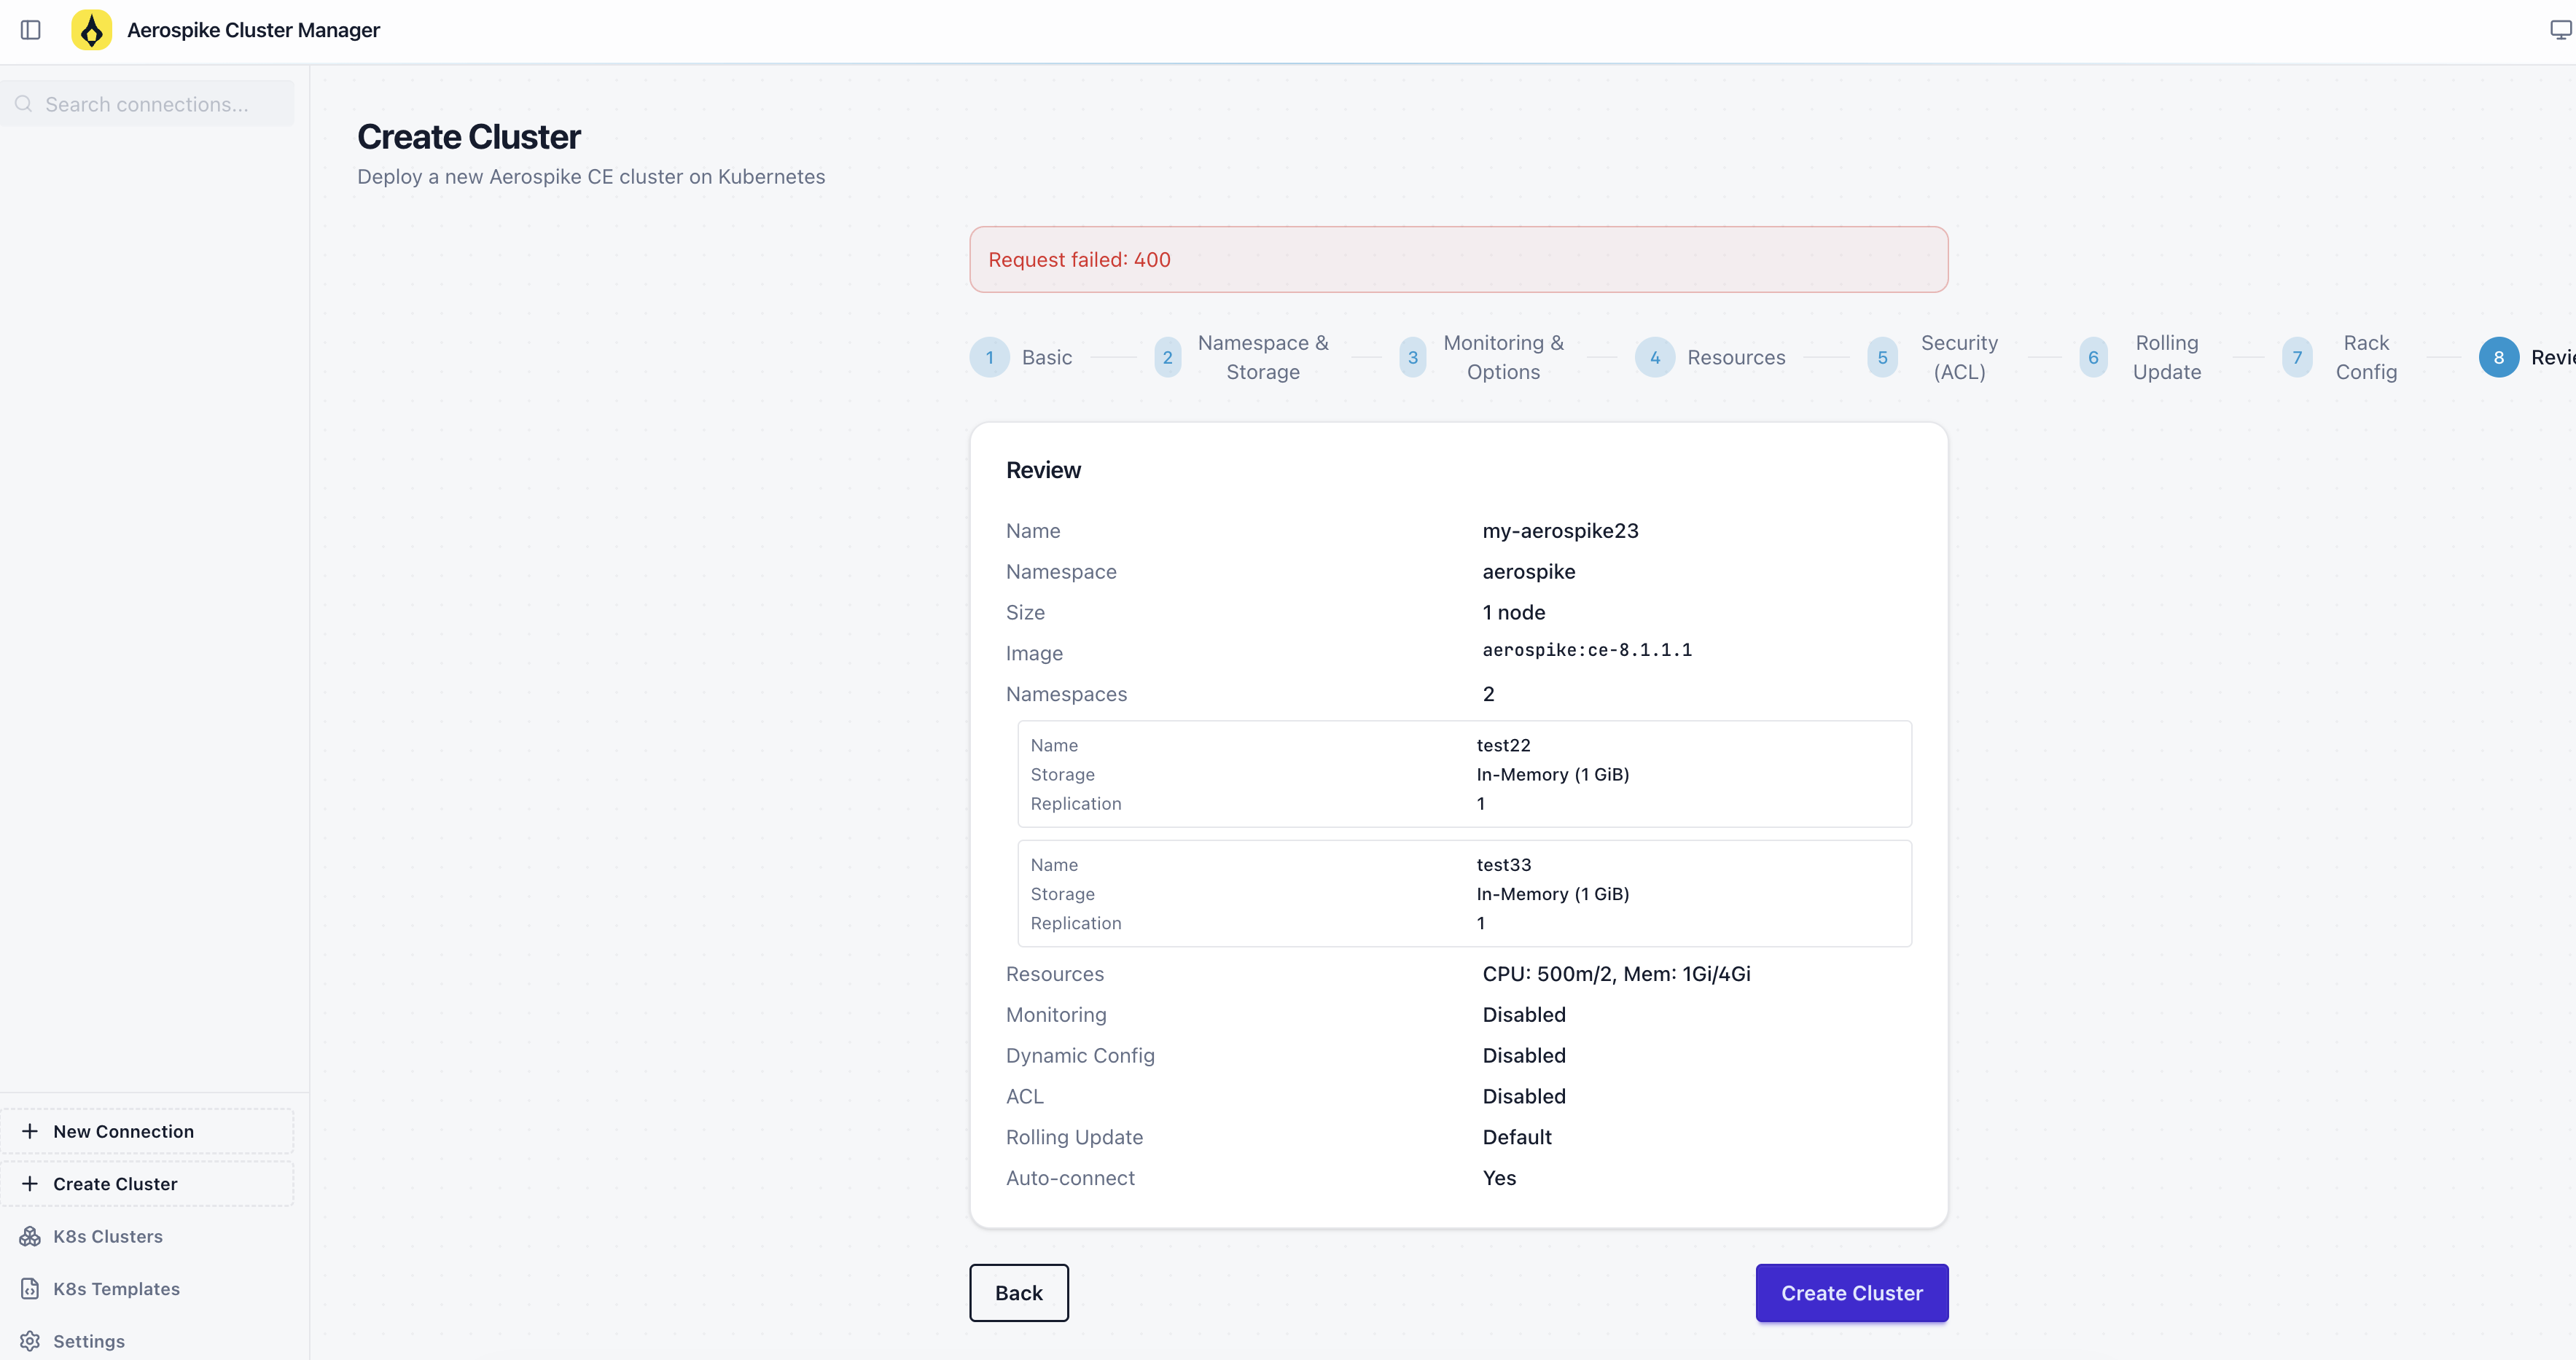Go to step 1 Basic
Image resolution: width=2576 pixels, height=1360 pixels.
(989, 357)
